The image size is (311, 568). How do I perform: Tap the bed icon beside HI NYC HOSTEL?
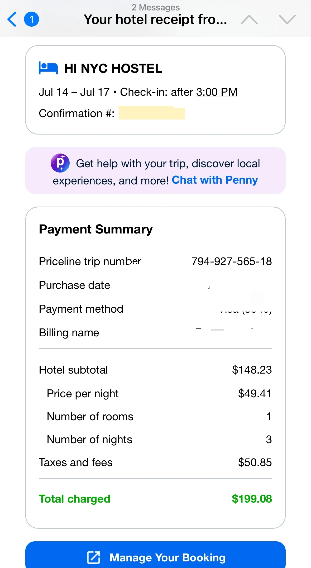[48, 68]
